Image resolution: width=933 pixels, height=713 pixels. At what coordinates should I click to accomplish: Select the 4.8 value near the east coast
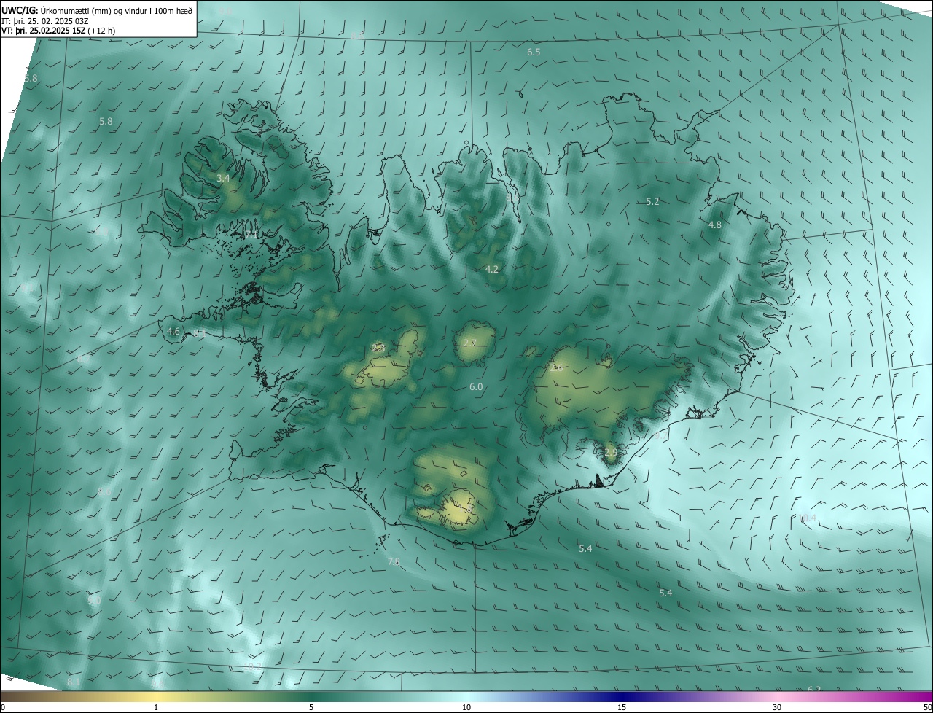715,225
